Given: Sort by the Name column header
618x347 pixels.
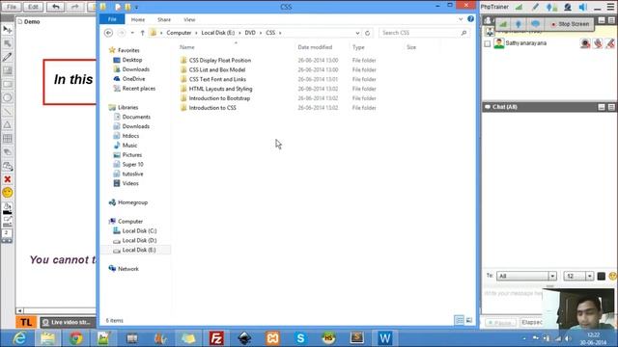Looking at the screenshot, I should [186, 47].
